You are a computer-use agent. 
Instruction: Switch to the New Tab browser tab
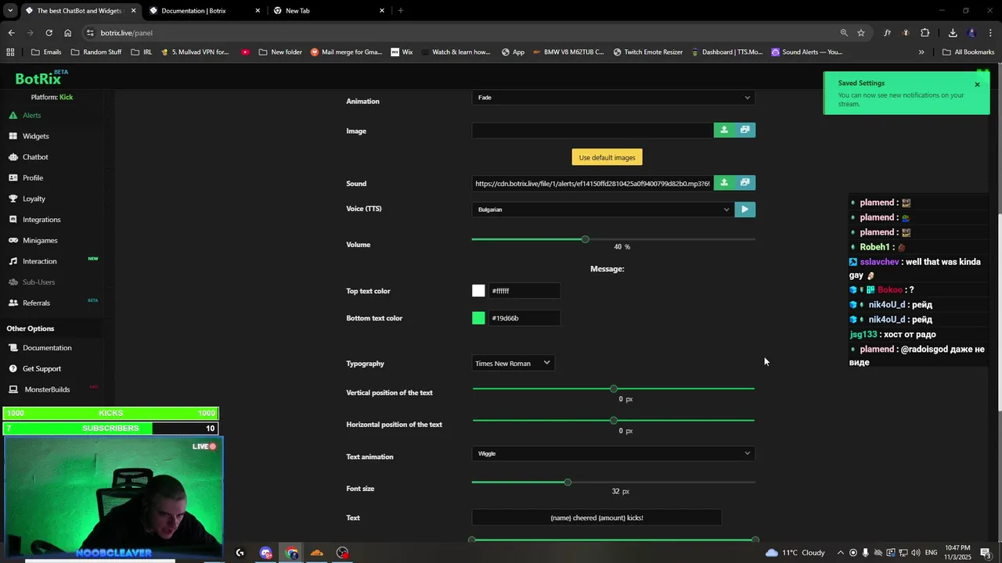click(x=329, y=11)
